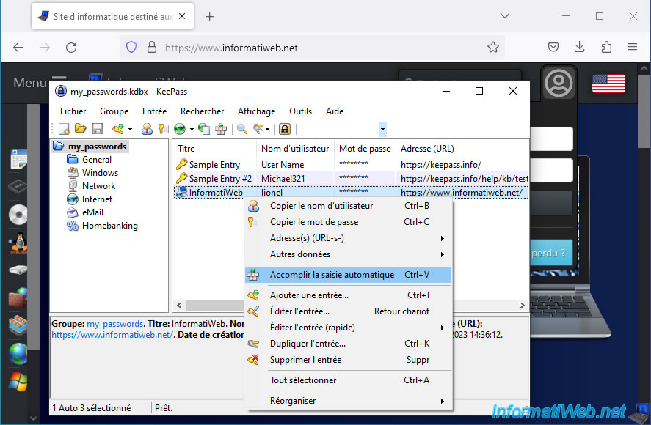Choose Dupliquer l'entrée... in context menu

click(348, 344)
